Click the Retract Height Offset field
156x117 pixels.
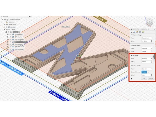tap(146, 51)
